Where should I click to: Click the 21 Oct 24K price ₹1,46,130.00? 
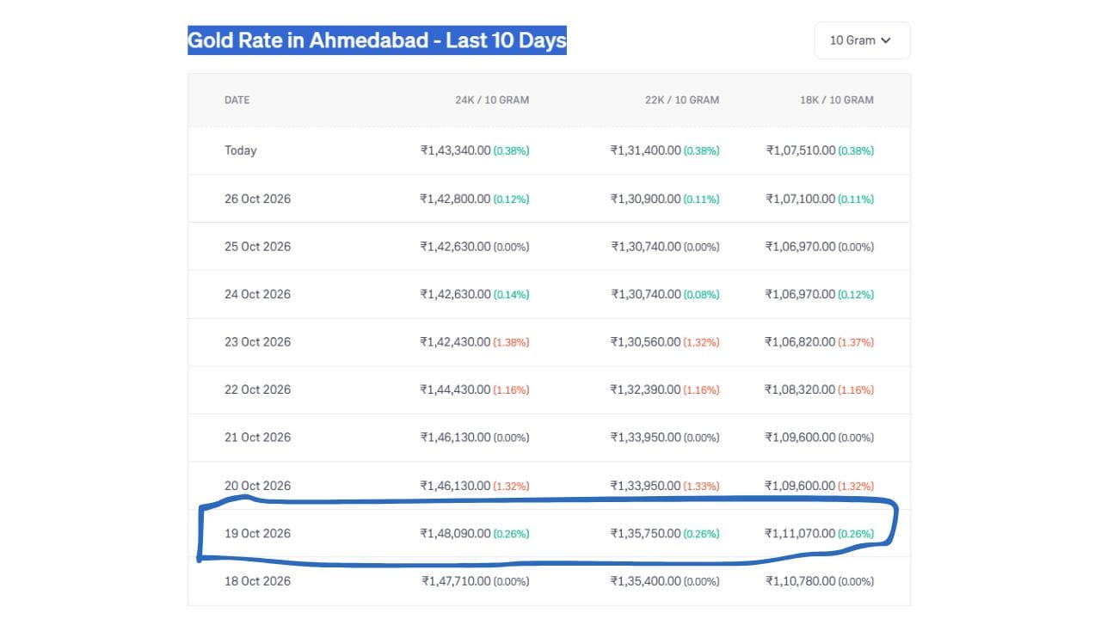(x=455, y=438)
